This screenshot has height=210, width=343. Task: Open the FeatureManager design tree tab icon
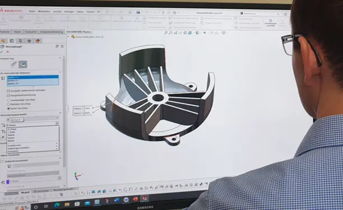pos(3,41)
